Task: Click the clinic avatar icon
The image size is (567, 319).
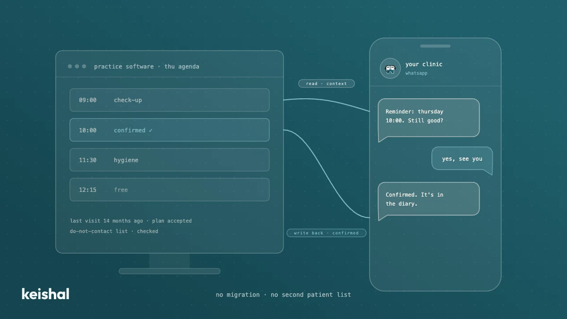Action: 390,69
